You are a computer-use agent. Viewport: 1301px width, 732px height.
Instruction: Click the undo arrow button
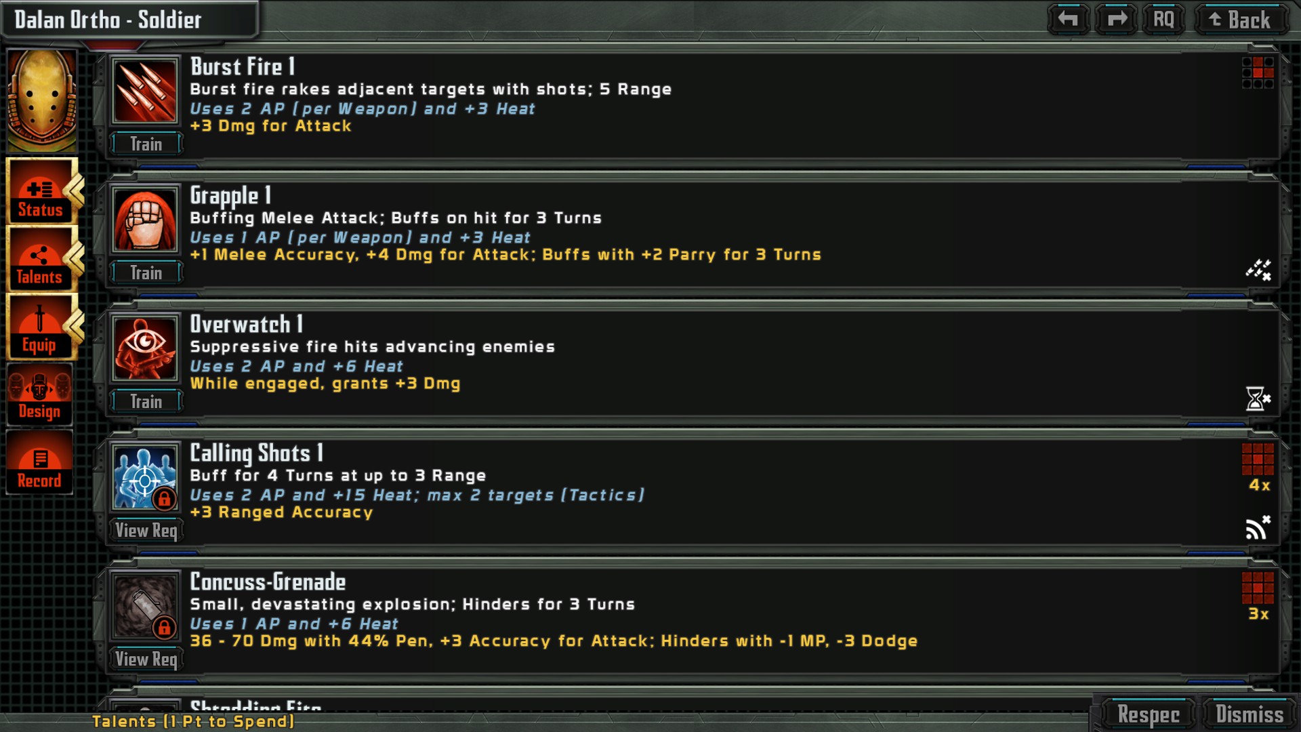pos(1069,20)
